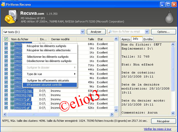The width and height of the screenshot is (178, 132).
Task: Uncheck the box of the 71Ko row beside the context menu
Action: coord(6,65)
